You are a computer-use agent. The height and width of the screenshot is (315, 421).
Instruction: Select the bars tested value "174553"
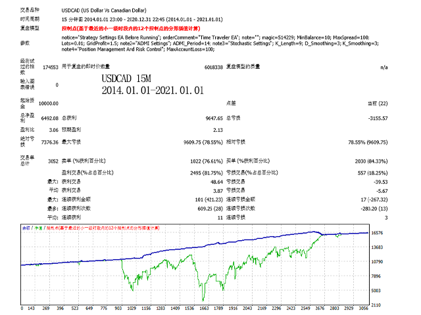[x=51, y=67]
